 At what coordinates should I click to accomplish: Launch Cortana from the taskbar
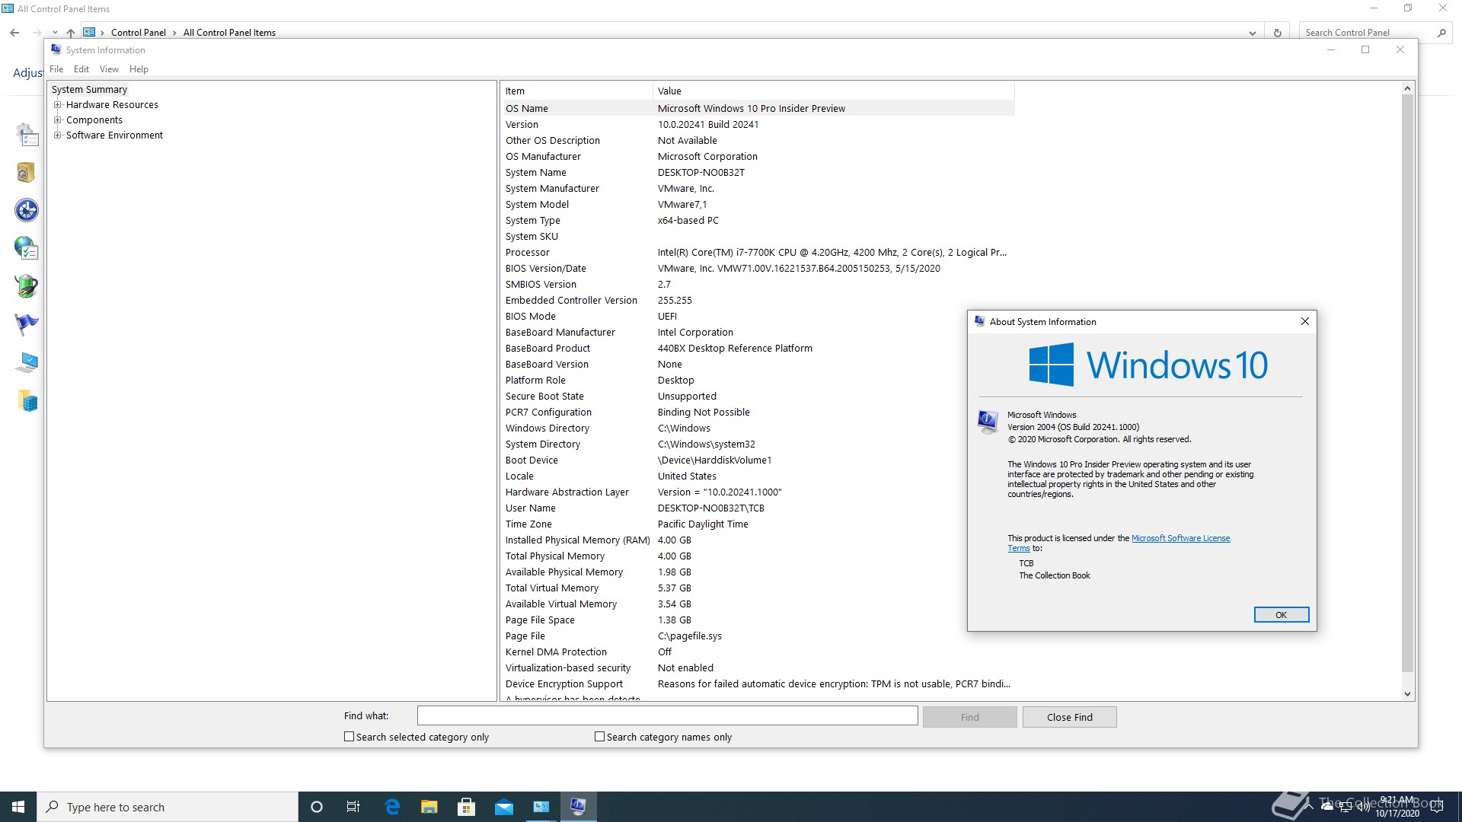coord(317,807)
